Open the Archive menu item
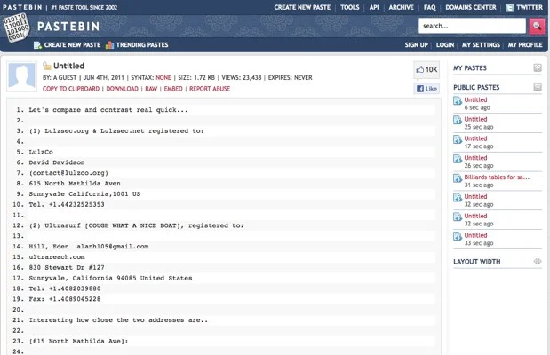Screen dimensions: 550x355 401,7
